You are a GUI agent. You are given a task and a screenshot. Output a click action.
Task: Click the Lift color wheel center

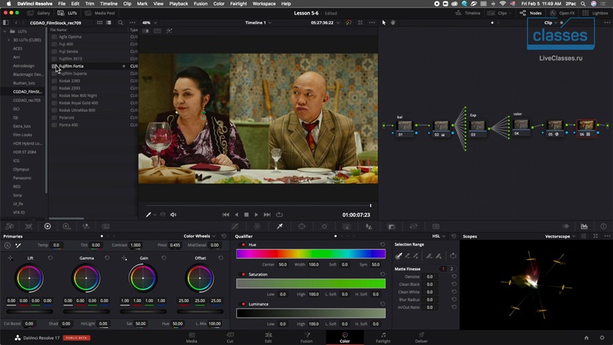click(29, 278)
